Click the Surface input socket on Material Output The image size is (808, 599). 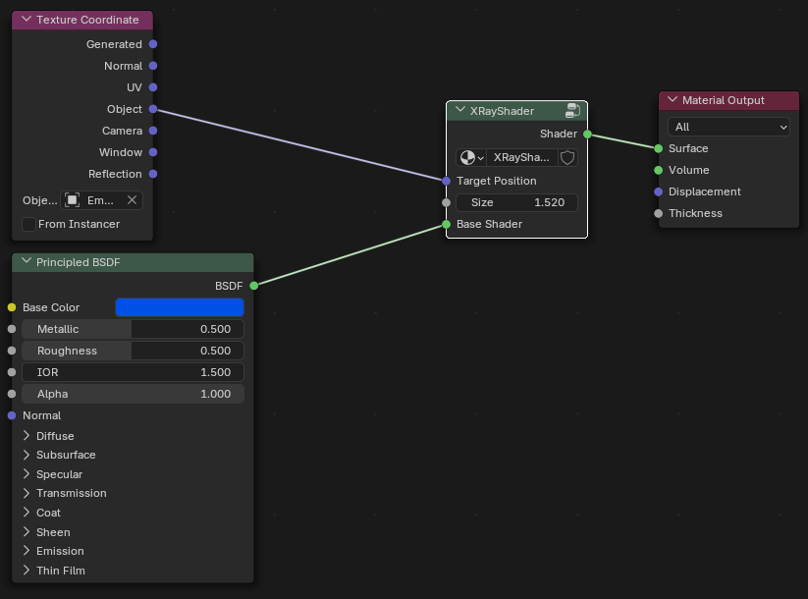point(659,148)
